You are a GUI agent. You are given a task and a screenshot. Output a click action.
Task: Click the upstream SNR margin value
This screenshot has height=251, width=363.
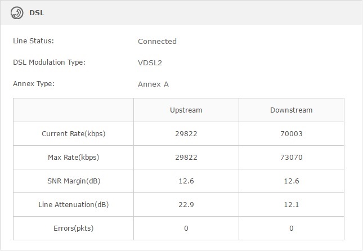click(186, 181)
